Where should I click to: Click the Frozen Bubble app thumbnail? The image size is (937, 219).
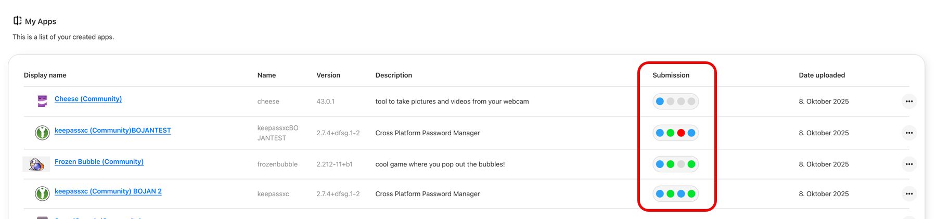(36, 164)
